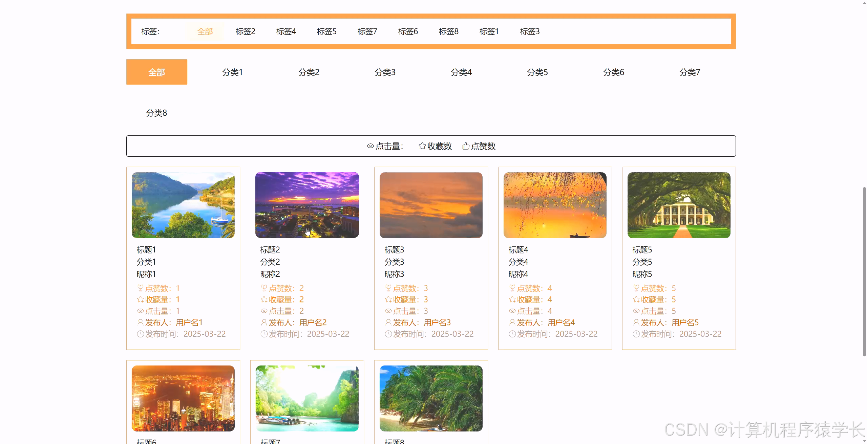Open the lake landscape thumbnail of 标题1
This screenshot has height=444, width=867.
(183, 205)
